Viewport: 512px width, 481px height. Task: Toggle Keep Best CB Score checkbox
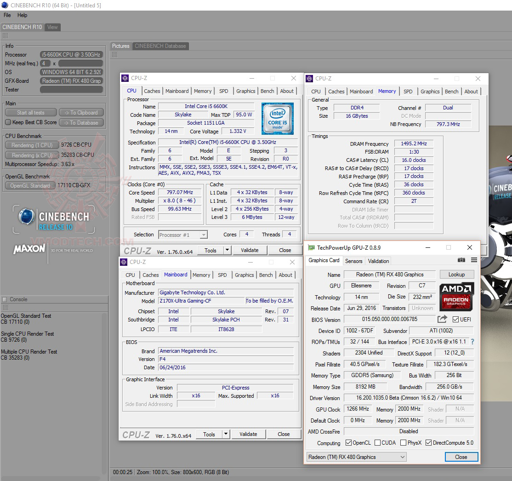(x=8, y=122)
